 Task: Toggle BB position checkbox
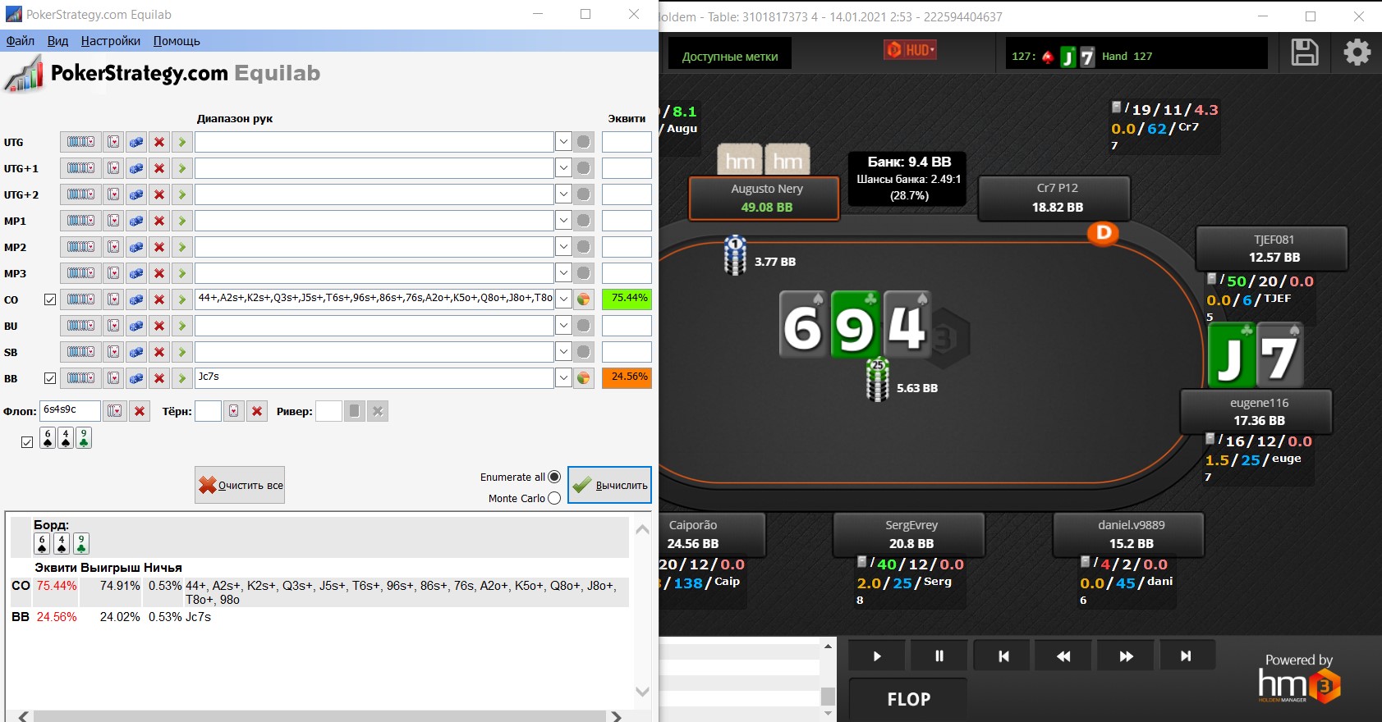tap(50, 378)
